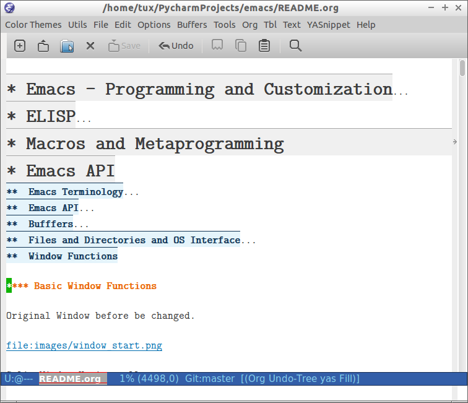The width and height of the screenshot is (468, 403).
Task: Click the Undo toolbar button
Action: point(176,46)
